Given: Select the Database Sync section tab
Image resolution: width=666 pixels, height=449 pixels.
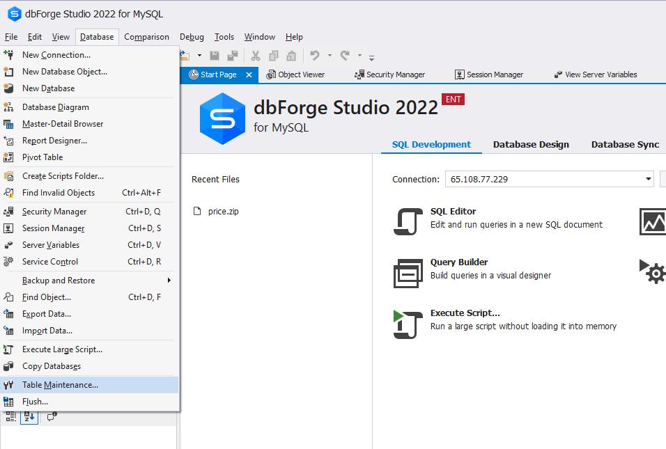Looking at the screenshot, I should click(625, 144).
